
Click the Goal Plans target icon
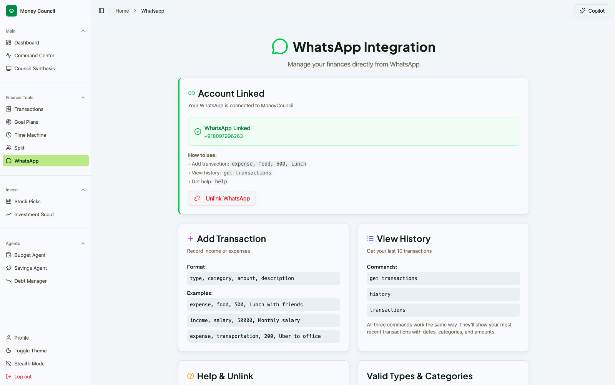point(9,122)
